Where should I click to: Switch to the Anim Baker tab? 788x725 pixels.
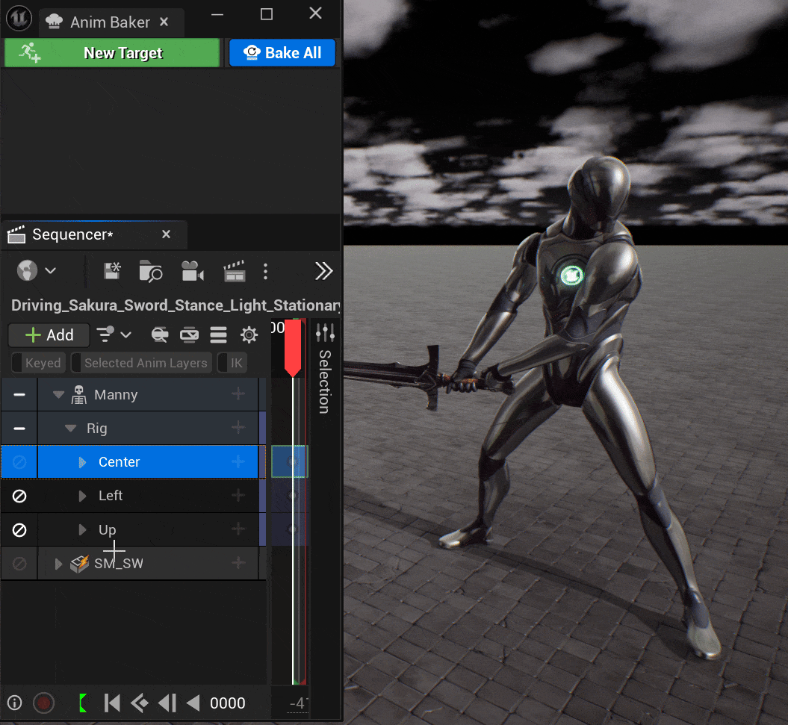point(109,22)
